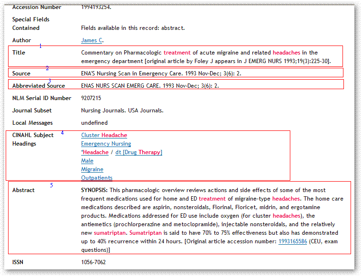Screen dimensions: 361x276
Task: Click the NLM Serial ID value 9207215
Action: [91, 98]
